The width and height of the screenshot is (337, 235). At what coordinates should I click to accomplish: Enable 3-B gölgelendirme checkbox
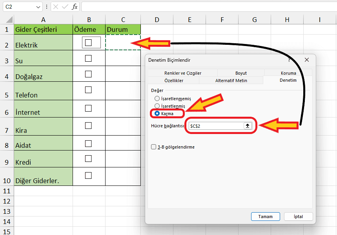tap(154, 147)
